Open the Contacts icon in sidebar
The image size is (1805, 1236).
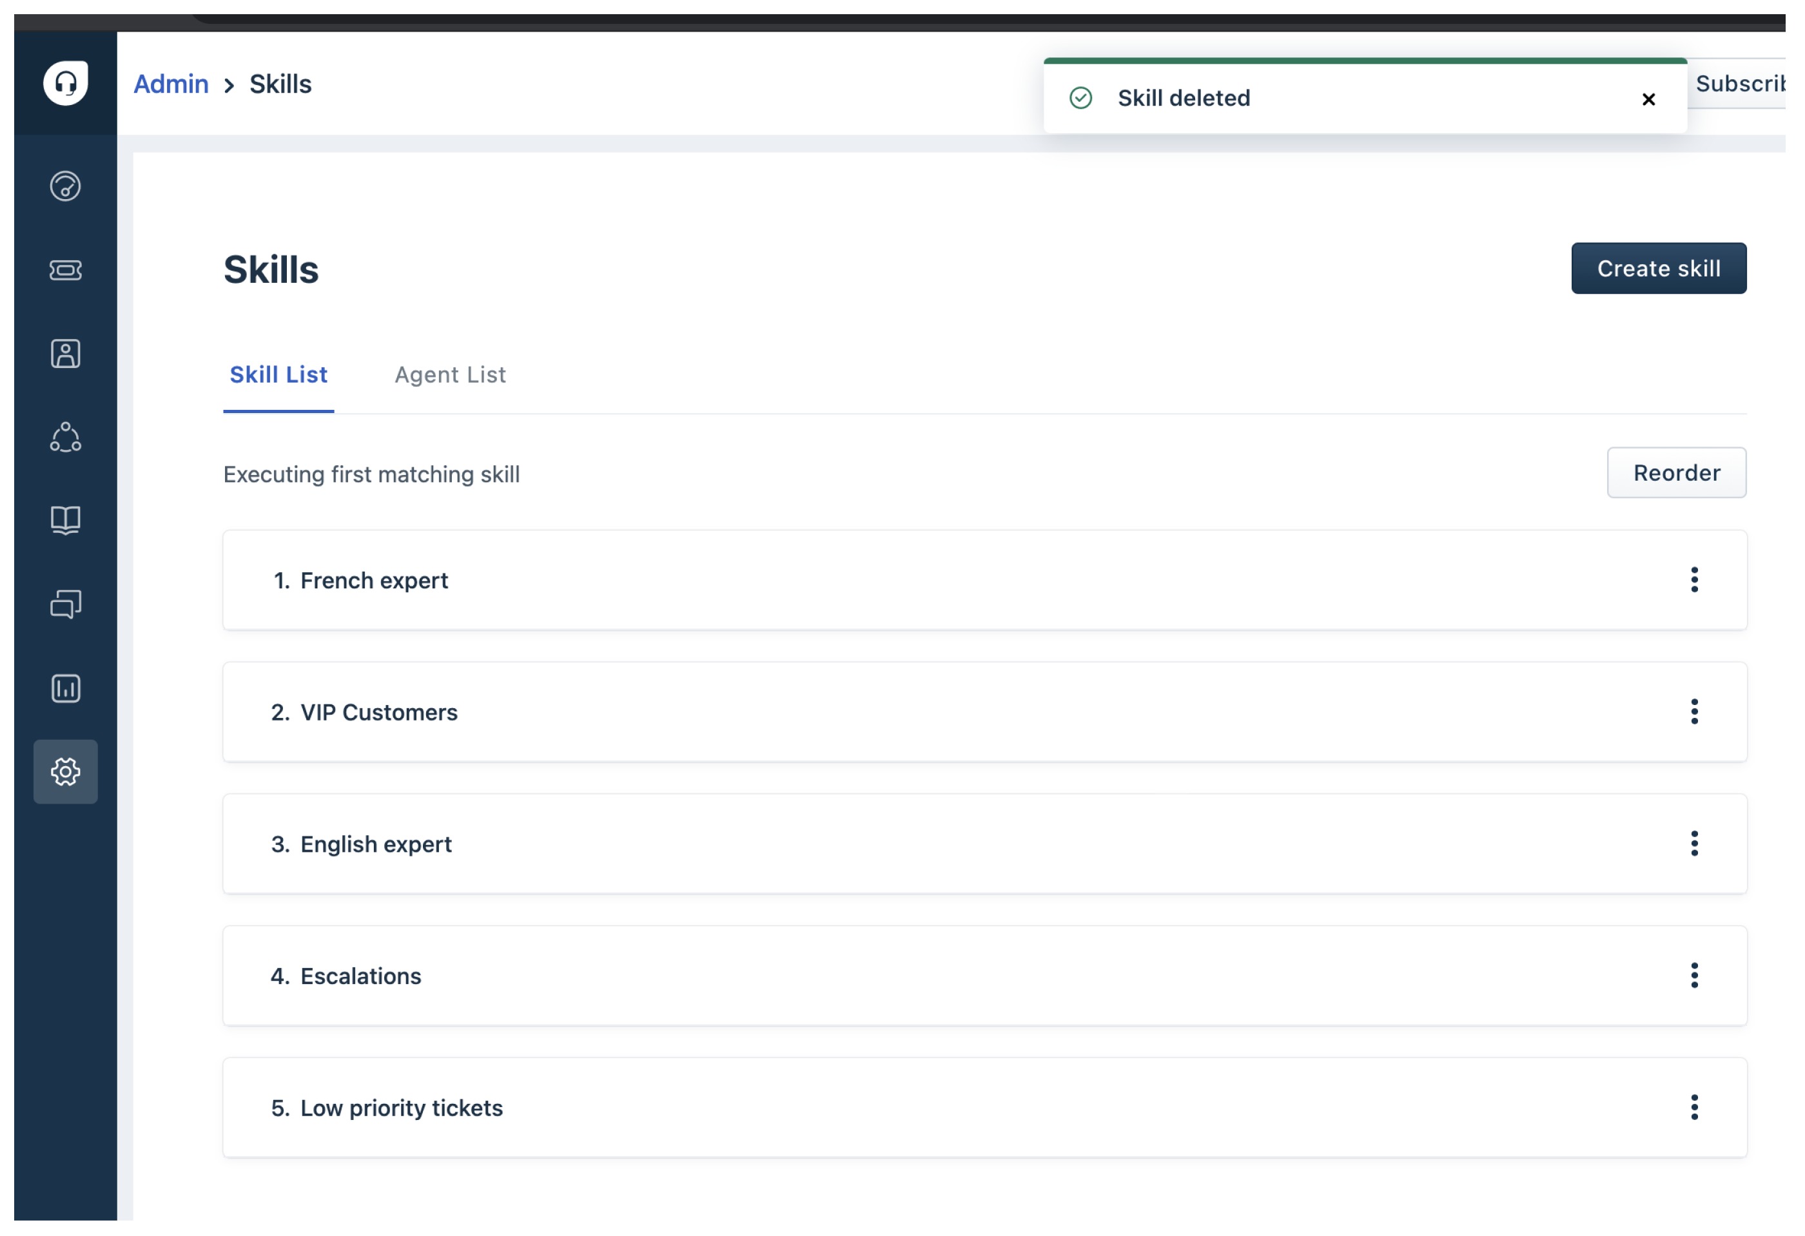click(66, 354)
